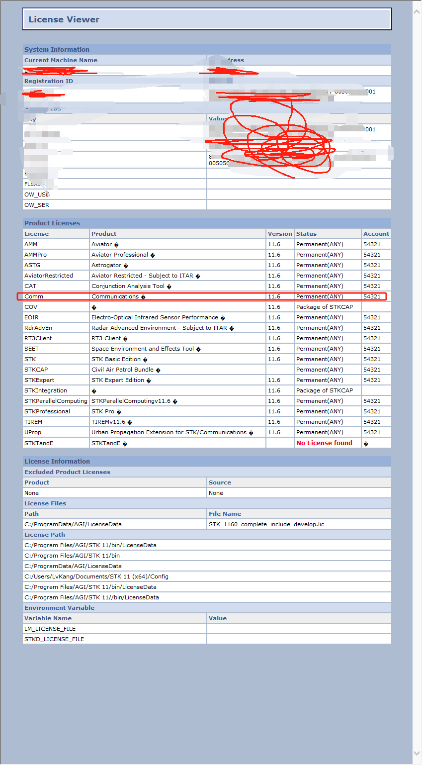
Task: Click the STKIntegration license cell
Action: click(56, 390)
